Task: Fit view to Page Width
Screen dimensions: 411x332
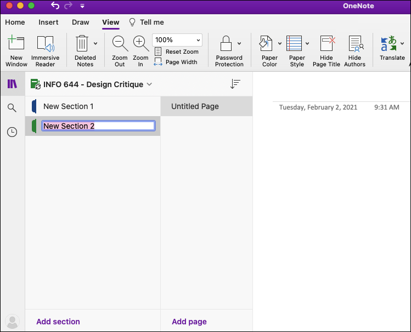Action: [x=176, y=62]
